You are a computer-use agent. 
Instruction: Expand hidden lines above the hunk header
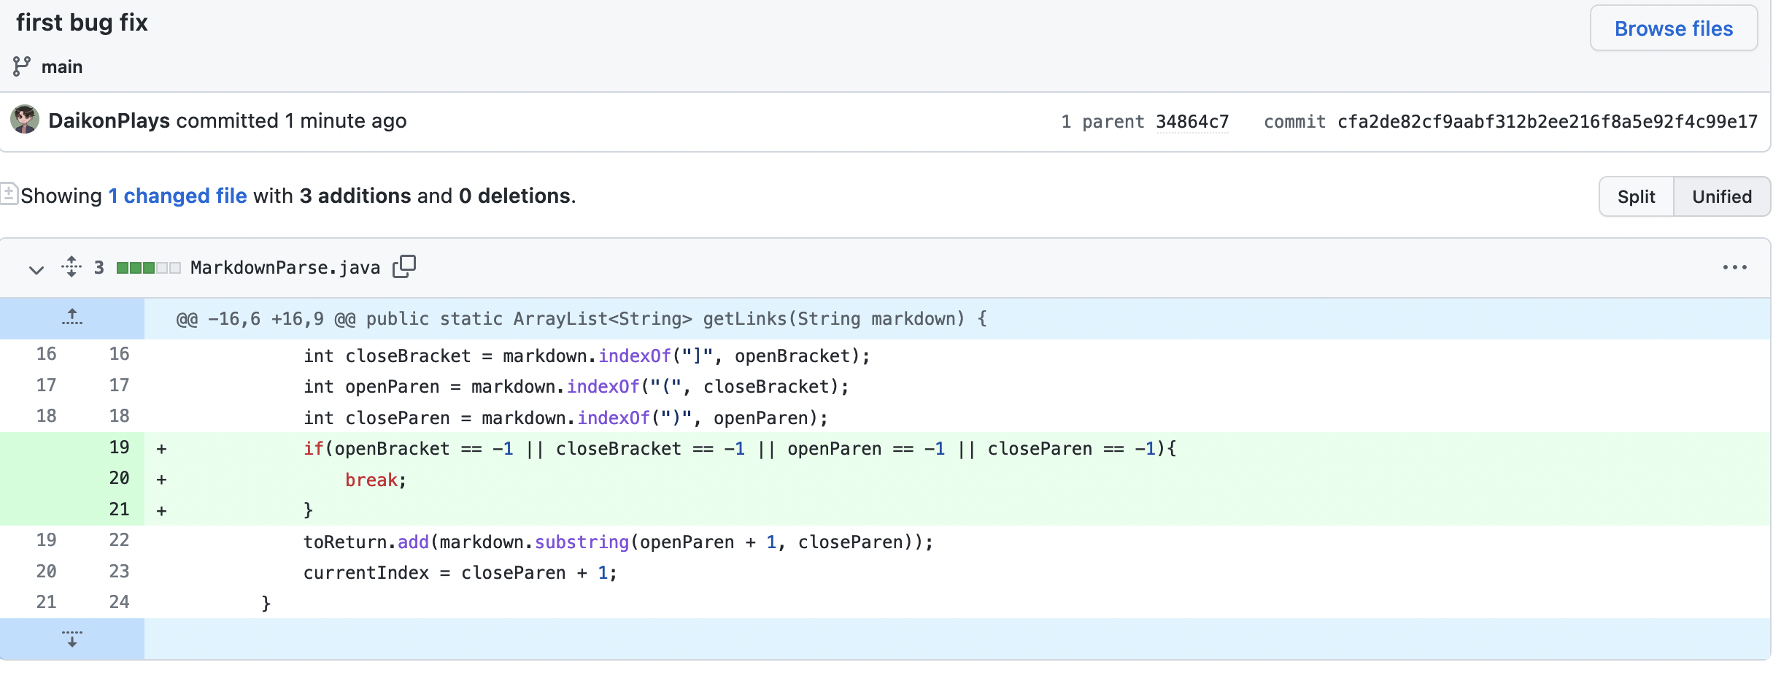[72, 318]
